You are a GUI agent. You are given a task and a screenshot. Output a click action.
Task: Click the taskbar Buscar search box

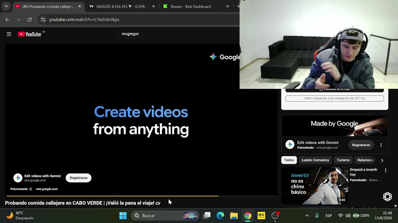(165, 216)
